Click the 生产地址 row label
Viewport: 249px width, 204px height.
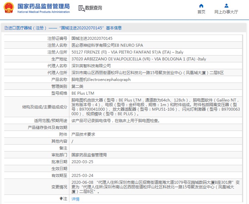[x=60, y=59]
